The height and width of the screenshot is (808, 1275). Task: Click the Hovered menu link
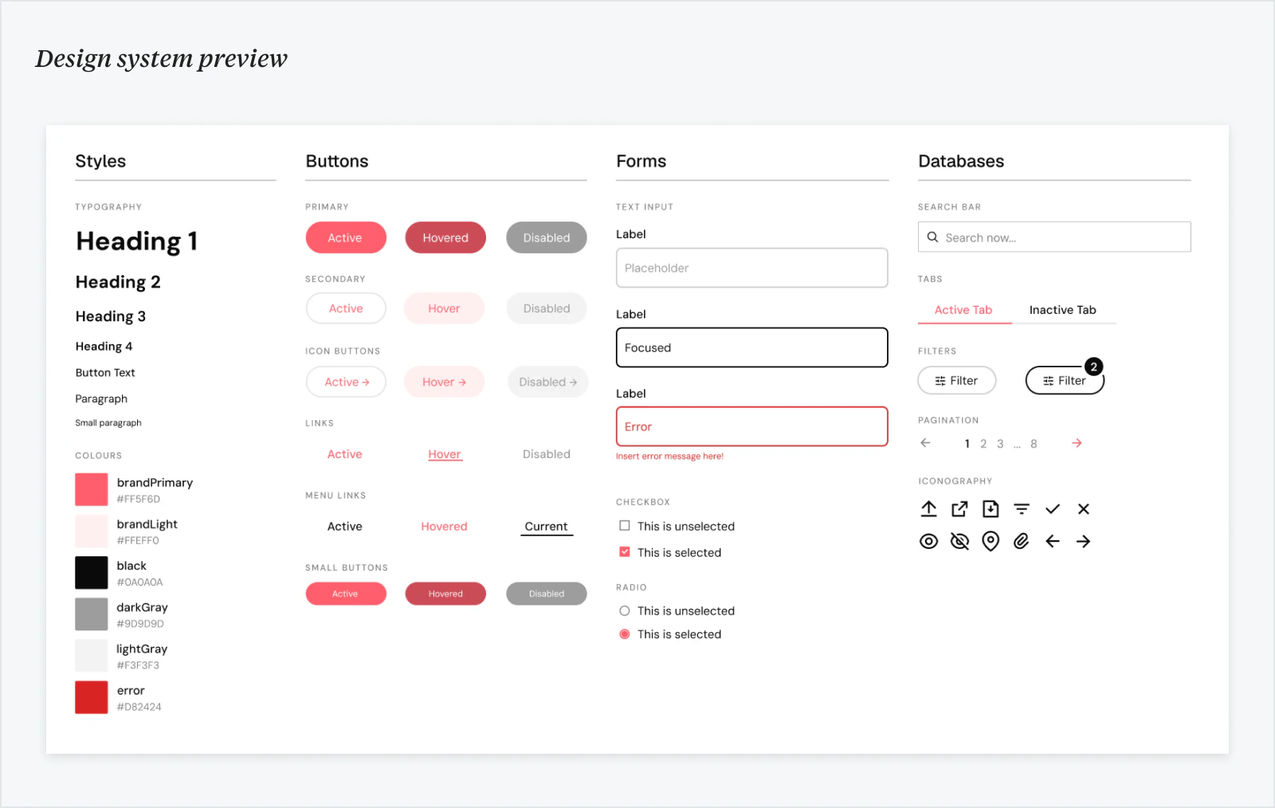(x=444, y=527)
